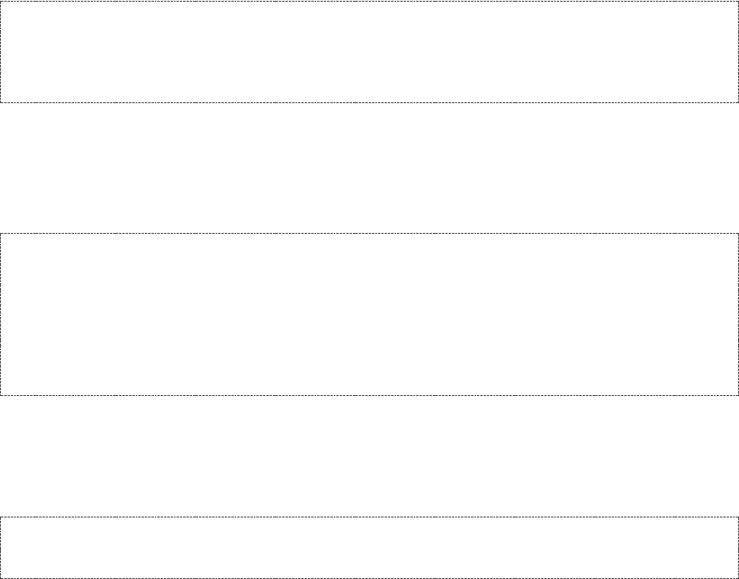Focus the bottom dashed-border box
The width and height of the screenshot is (739, 579).
369,547
